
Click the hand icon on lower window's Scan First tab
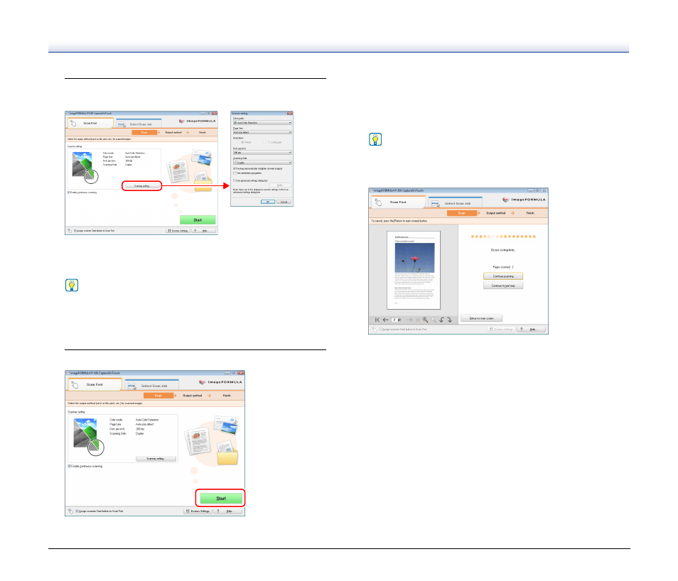click(x=75, y=385)
